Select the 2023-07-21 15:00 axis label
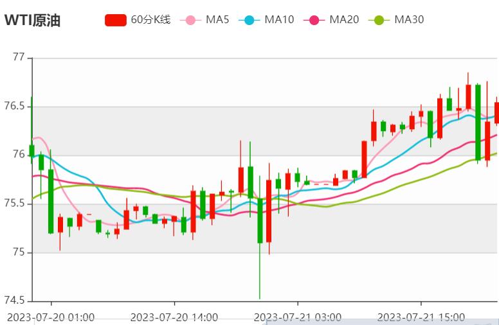 [x=421, y=317]
